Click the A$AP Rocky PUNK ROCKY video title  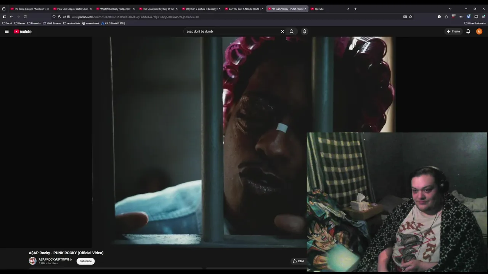point(66,253)
